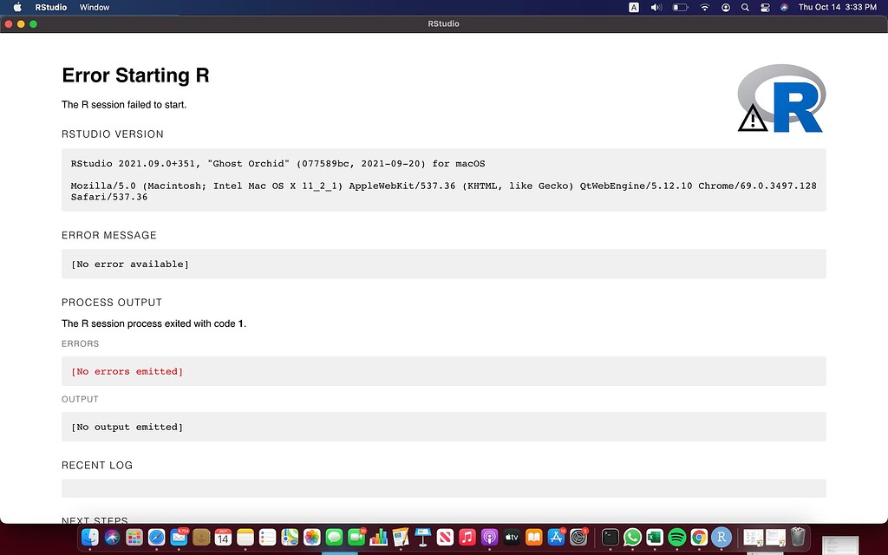Toggle Wi-Fi from the menu bar
888x555 pixels.
(x=704, y=7)
